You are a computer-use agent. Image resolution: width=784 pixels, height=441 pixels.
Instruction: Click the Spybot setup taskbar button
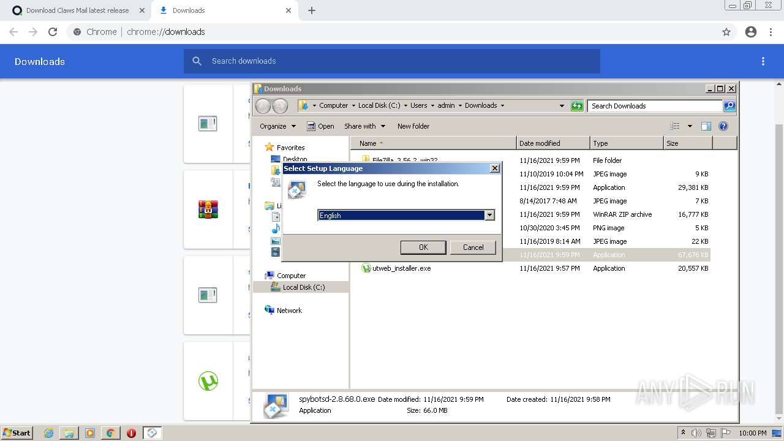coord(152,433)
